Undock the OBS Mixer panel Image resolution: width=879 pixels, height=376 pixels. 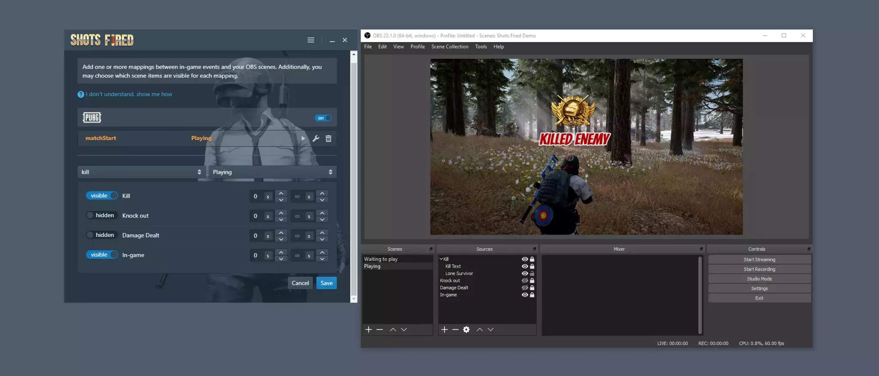[701, 249]
